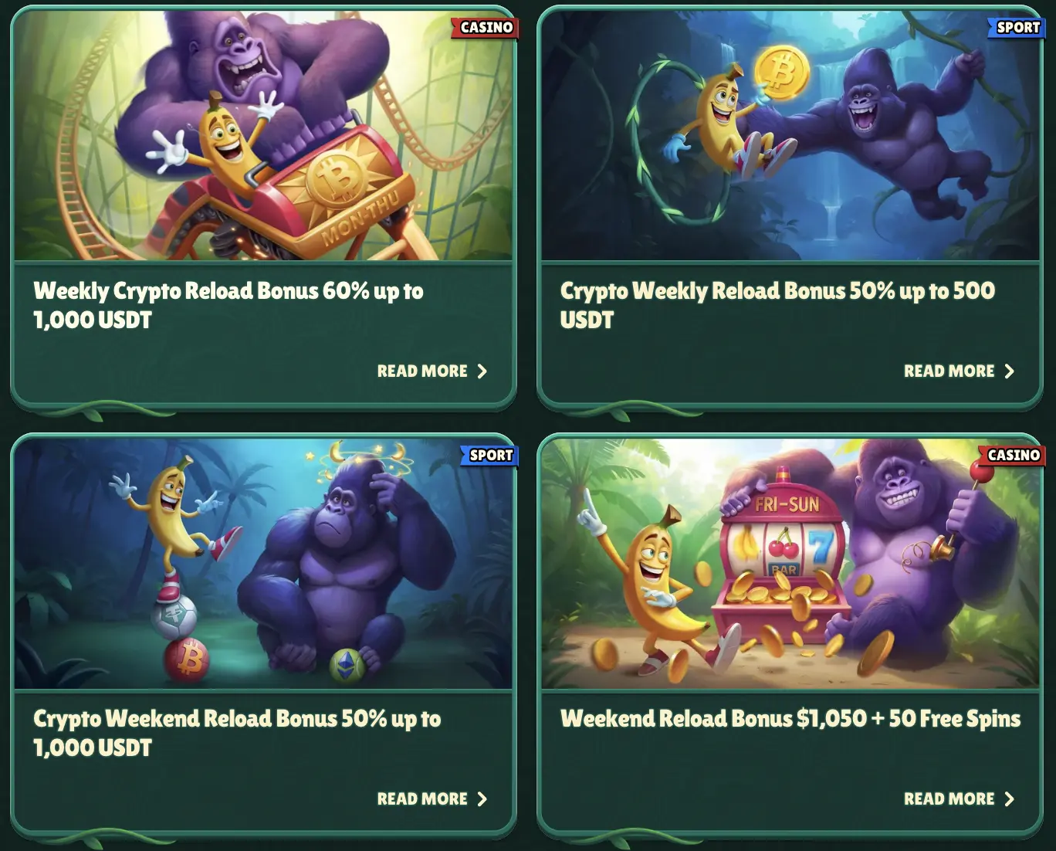
Task: Open the FRI-SUN slot machine banner image
Action: click(790, 563)
